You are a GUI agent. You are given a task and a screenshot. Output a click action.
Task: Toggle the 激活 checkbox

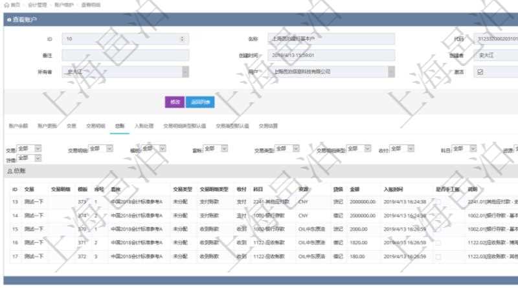(x=480, y=72)
